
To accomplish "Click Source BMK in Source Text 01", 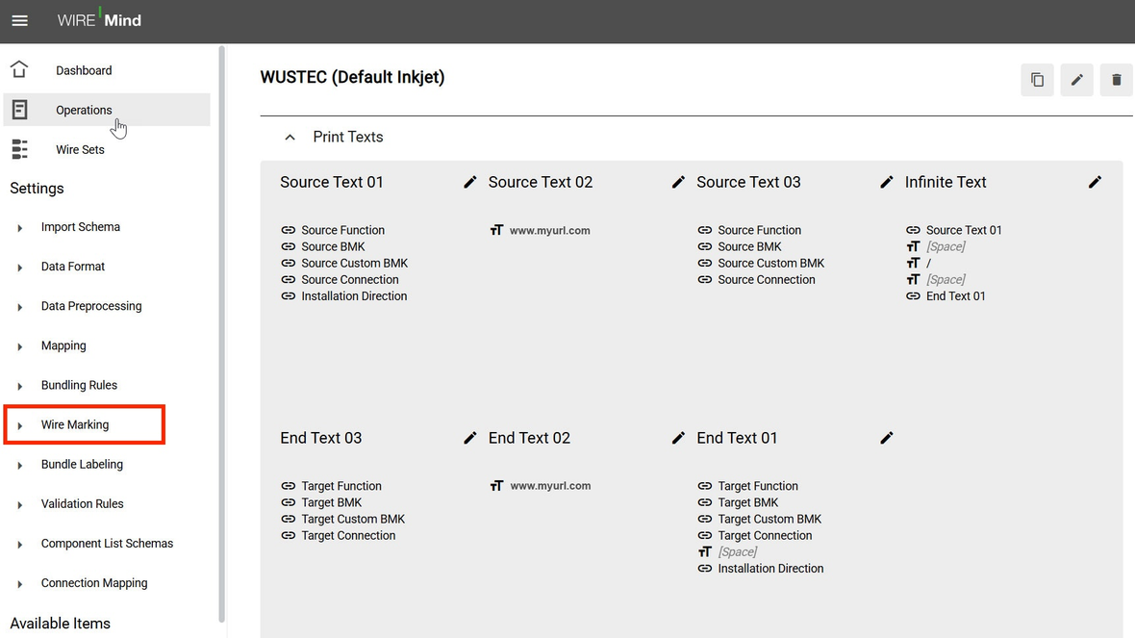I will [333, 246].
